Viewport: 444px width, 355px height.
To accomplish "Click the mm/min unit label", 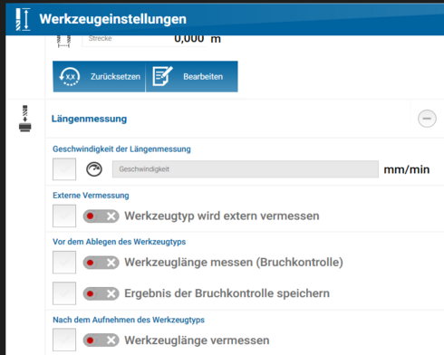I will tap(407, 169).
